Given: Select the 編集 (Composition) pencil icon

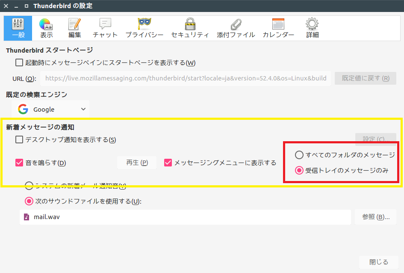Looking at the screenshot, I should click(75, 28).
